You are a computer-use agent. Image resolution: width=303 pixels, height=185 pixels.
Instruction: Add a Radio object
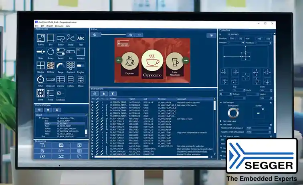(x=50, y=93)
